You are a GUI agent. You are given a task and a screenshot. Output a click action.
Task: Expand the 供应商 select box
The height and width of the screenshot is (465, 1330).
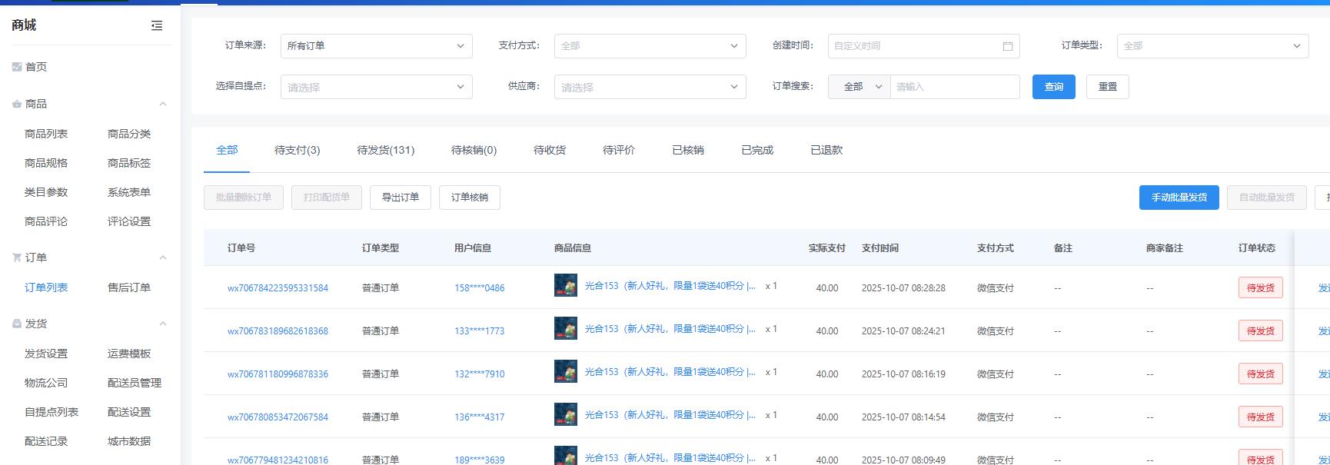pyautogui.click(x=650, y=87)
